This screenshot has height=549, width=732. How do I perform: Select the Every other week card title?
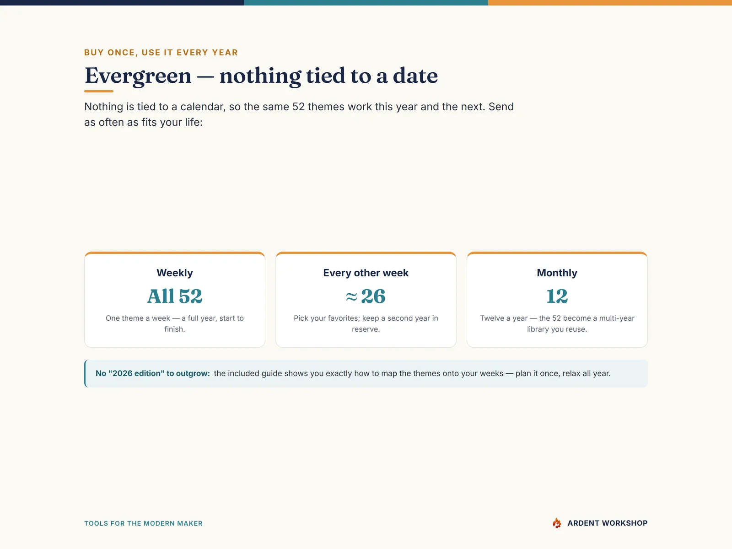pyautogui.click(x=366, y=273)
